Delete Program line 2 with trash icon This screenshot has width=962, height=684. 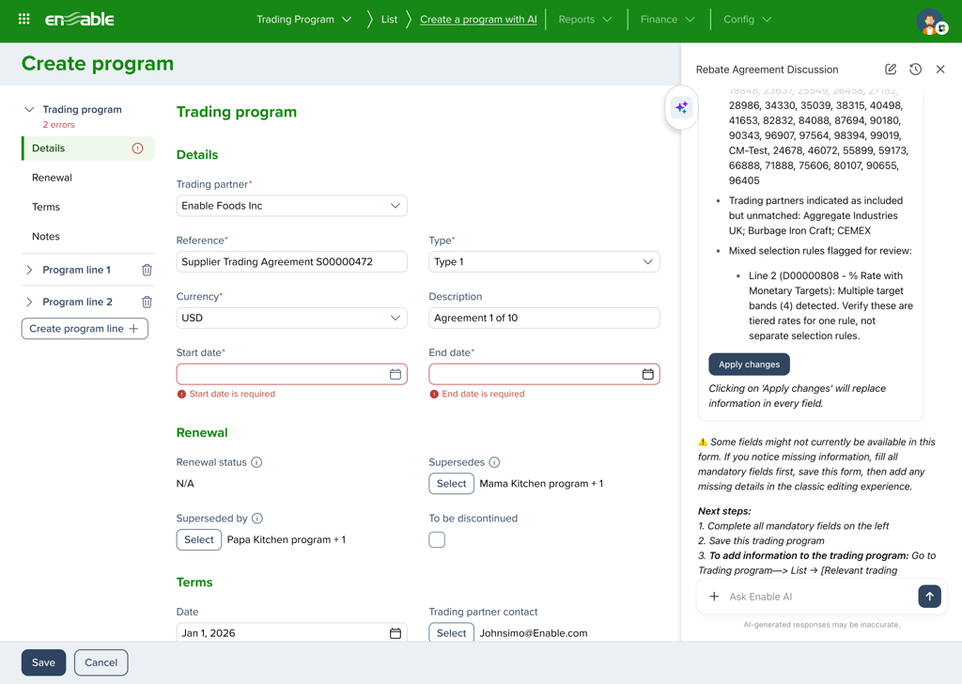(147, 303)
